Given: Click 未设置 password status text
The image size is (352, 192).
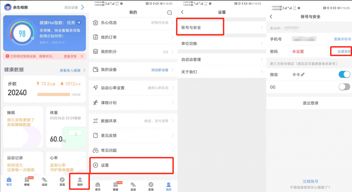Looking at the screenshot, I should point(298,51).
